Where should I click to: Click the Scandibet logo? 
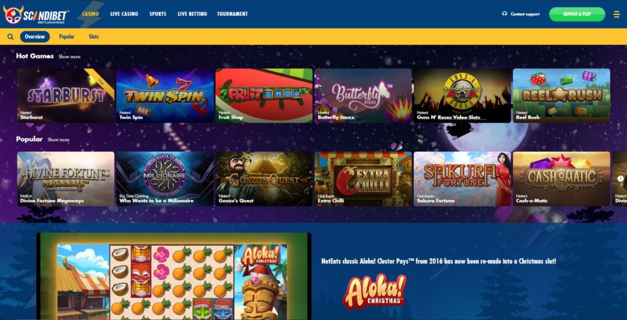[36, 15]
